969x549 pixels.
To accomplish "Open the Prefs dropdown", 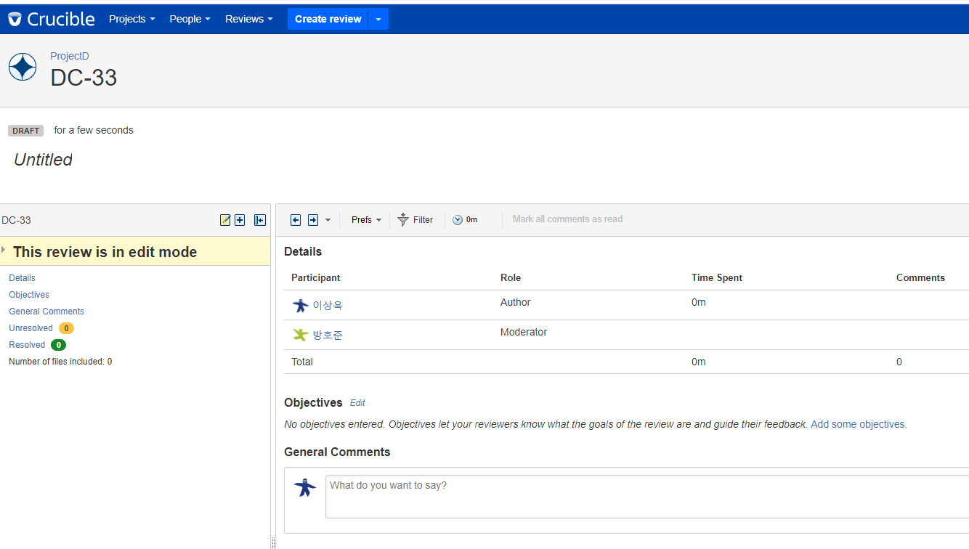I will pos(366,220).
